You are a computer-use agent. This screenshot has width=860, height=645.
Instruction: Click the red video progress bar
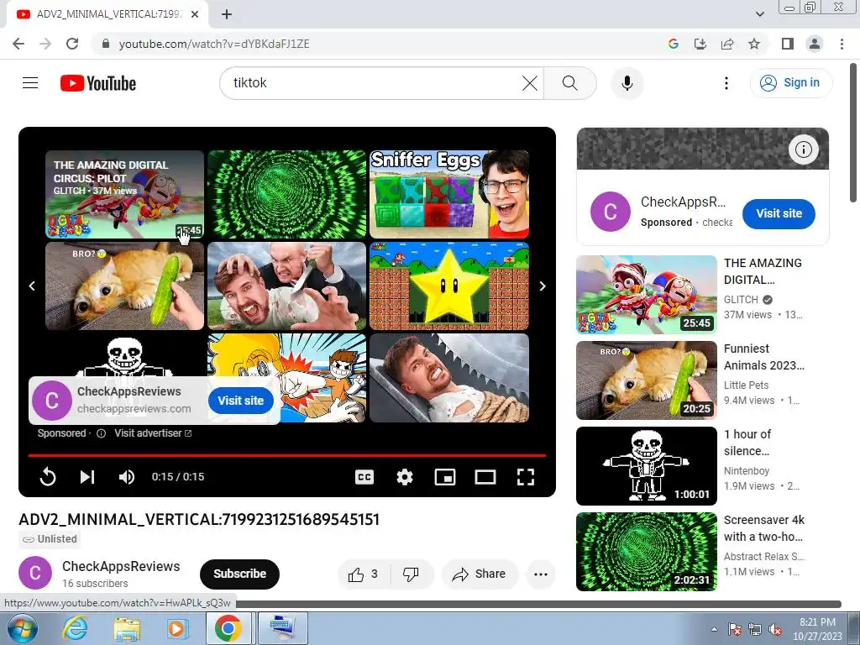(287, 455)
